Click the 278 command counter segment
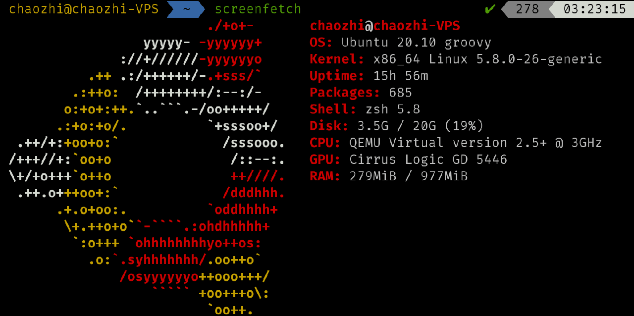The width and height of the screenshot is (634, 316). coord(527,9)
